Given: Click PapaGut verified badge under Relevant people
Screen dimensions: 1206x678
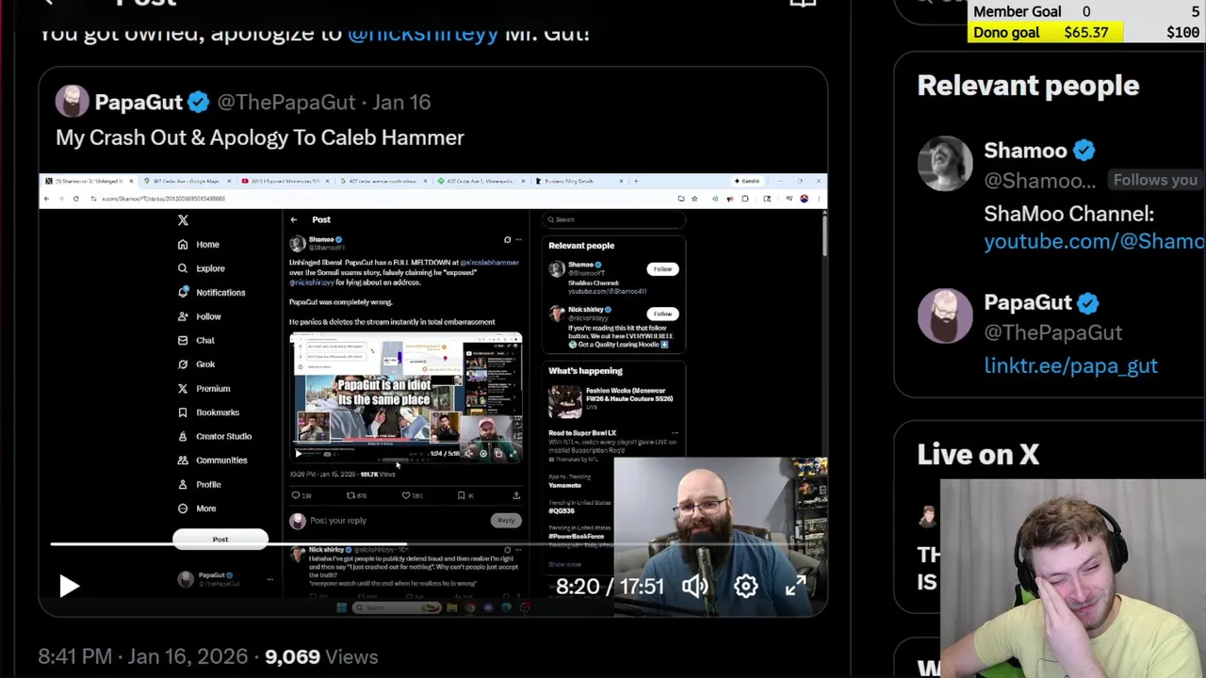Looking at the screenshot, I should (x=1087, y=302).
